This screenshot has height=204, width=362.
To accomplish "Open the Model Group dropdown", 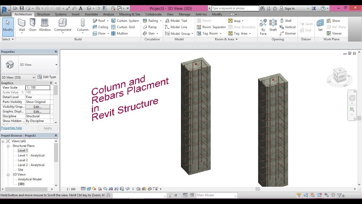I will click(192, 34).
